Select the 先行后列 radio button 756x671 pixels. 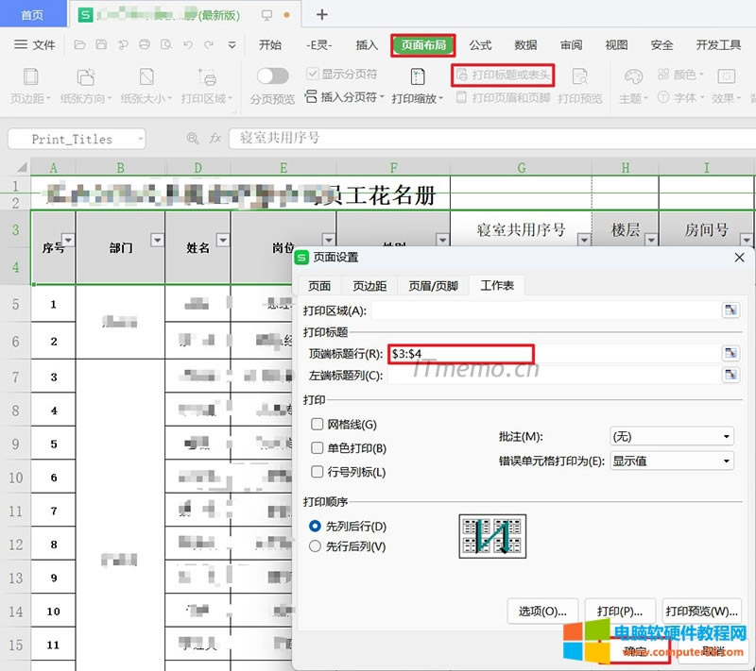[x=316, y=546]
